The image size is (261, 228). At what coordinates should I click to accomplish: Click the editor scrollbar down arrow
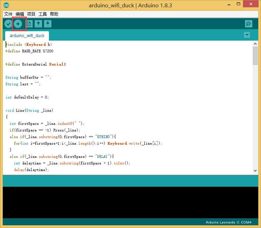[255, 170]
